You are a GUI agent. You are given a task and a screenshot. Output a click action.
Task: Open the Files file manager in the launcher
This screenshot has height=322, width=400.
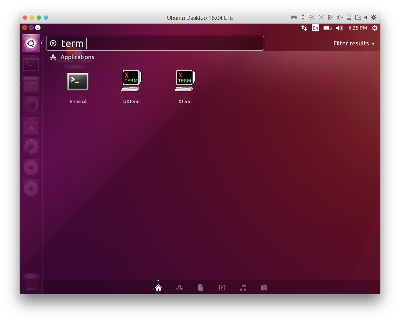click(x=31, y=84)
